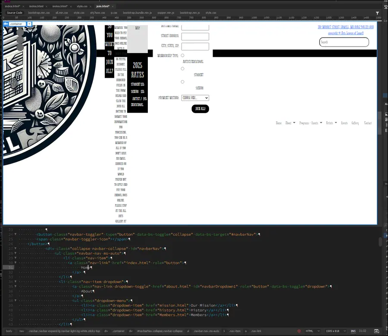The width and height of the screenshot is (388, 336).
Task: Click the Home text on code line 31
Action: [85, 267]
